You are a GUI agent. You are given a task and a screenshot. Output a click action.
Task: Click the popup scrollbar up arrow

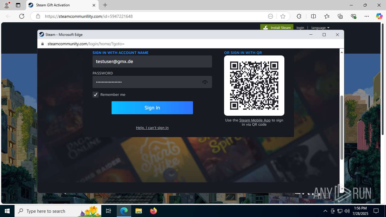342,52
